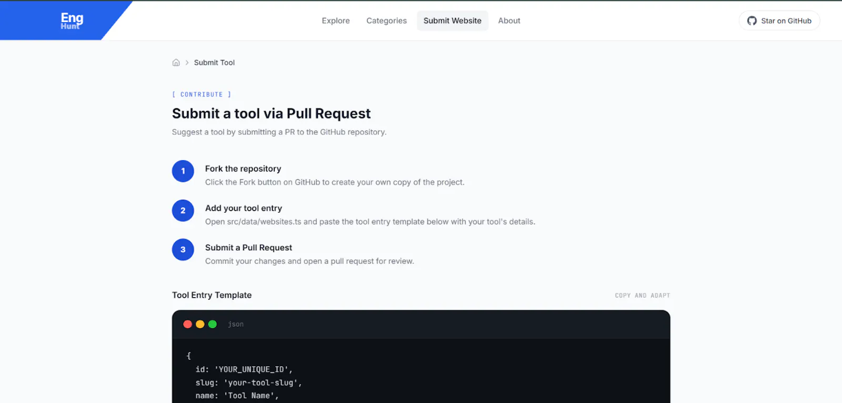The width and height of the screenshot is (842, 403).
Task: Go to the About page
Action: 509,21
